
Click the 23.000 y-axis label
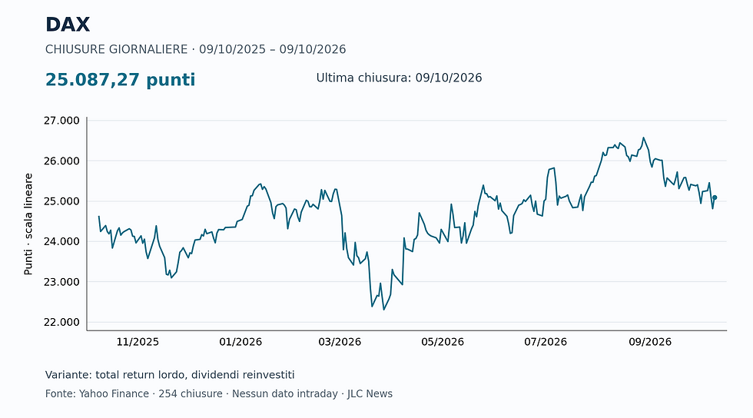[61, 282]
